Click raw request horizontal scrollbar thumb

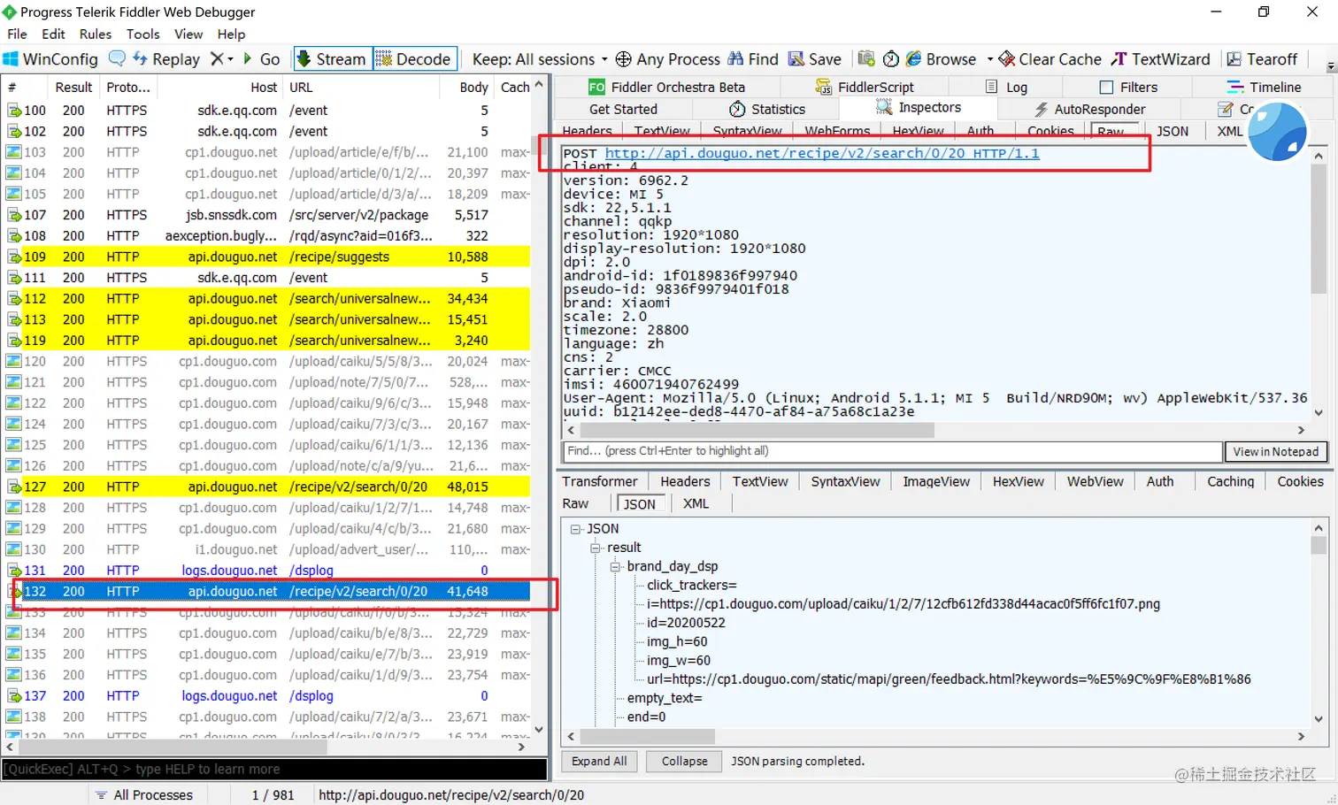[756, 430]
